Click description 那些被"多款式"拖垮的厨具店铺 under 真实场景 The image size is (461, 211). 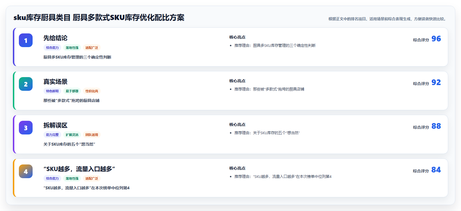coord(71,101)
